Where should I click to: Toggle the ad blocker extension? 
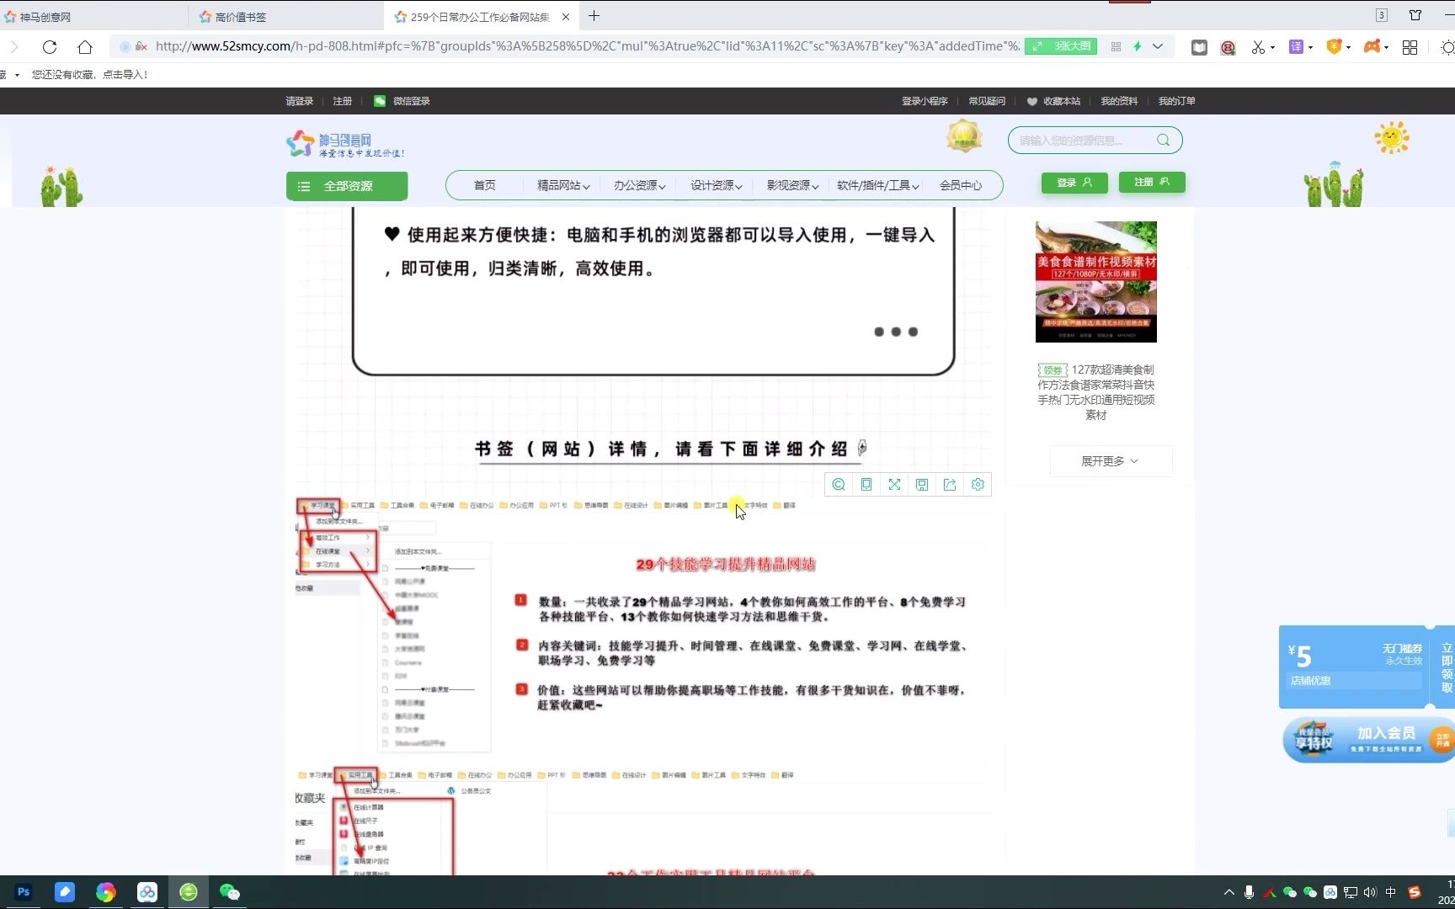coord(1228,47)
